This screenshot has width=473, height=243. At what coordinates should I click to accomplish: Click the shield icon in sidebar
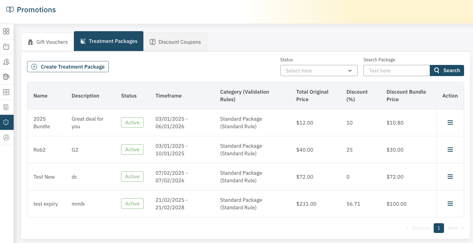[6, 122]
